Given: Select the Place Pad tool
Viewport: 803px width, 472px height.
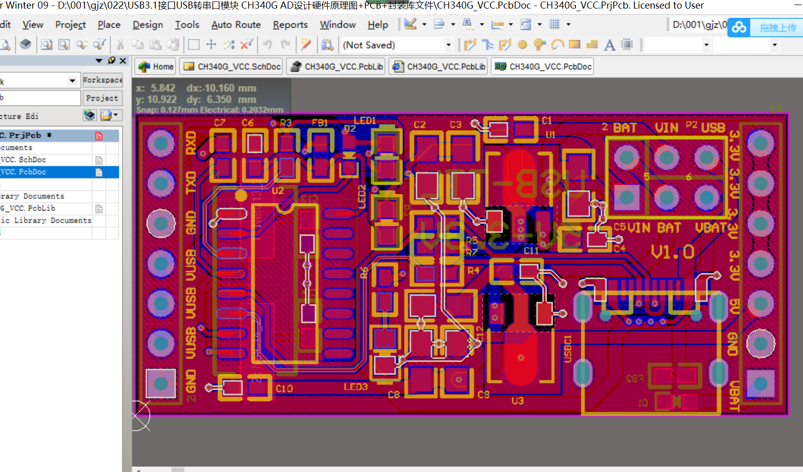Looking at the screenshot, I should 522,45.
